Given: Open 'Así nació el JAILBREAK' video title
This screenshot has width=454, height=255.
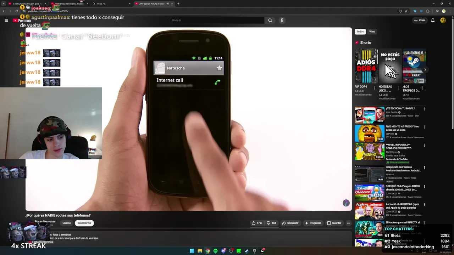Looking at the screenshot, I should pyautogui.click(x=402, y=206).
